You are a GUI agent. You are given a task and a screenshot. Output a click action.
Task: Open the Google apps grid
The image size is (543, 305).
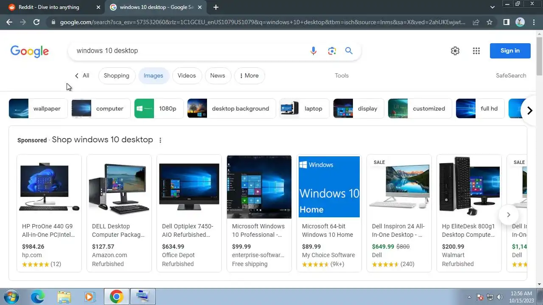tap(476, 51)
